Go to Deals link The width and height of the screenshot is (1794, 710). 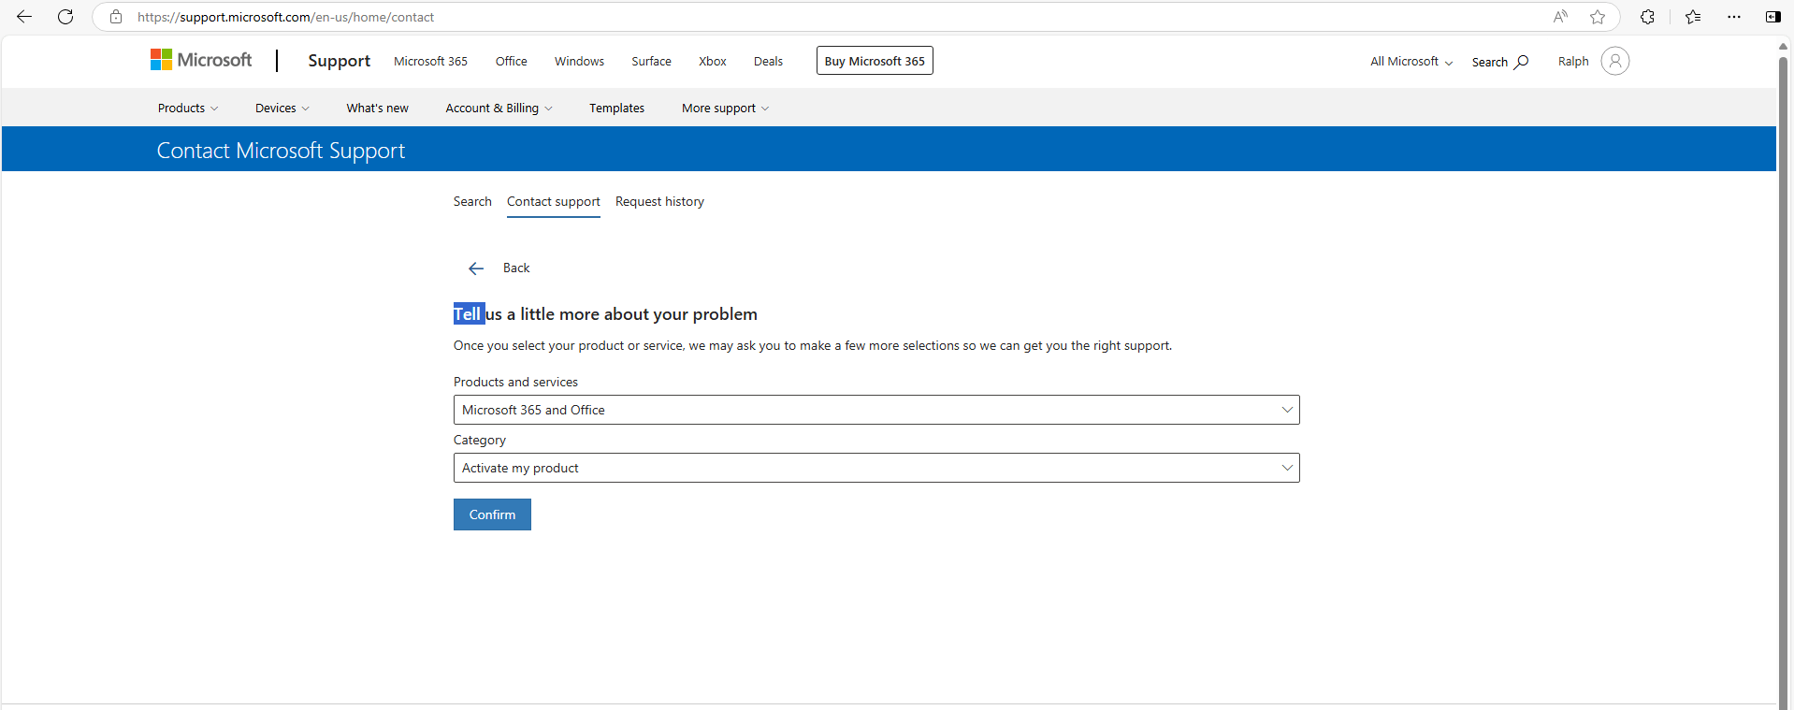tap(768, 62)
